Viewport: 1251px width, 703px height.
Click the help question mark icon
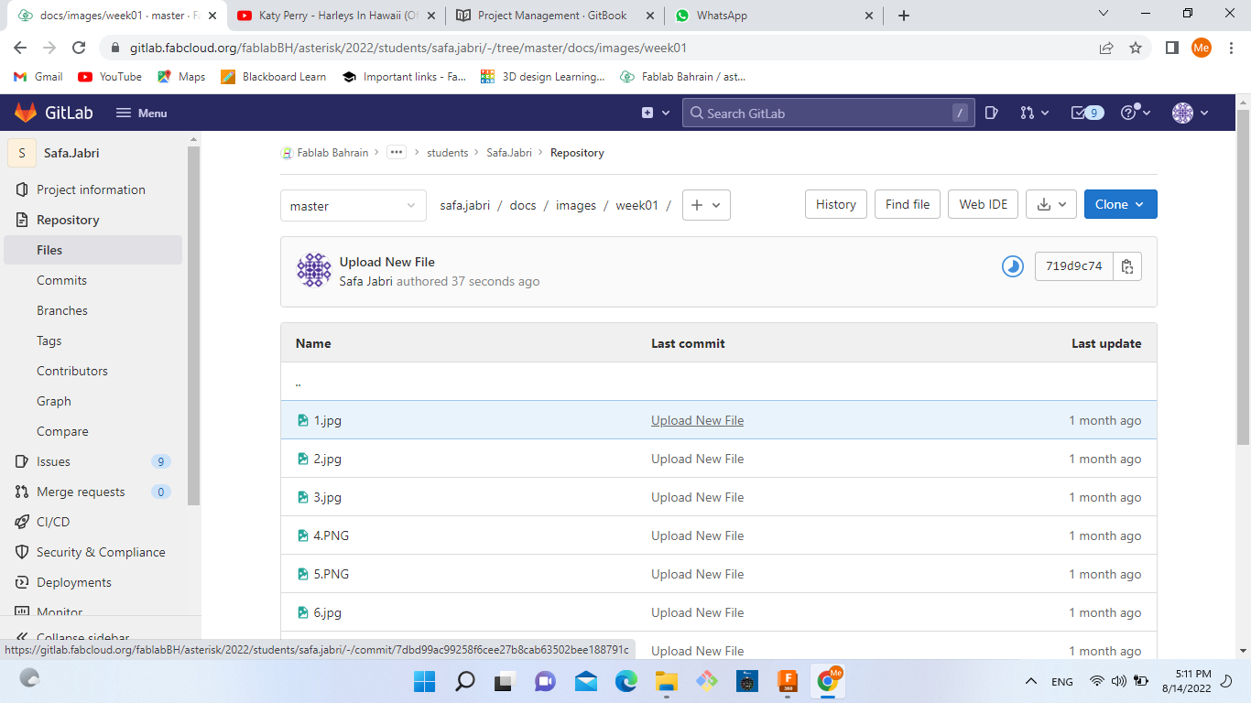pyautogui.click(x=1128, y=112)
